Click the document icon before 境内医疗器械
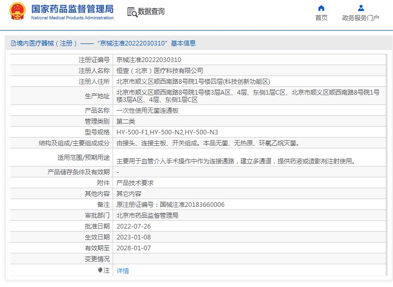 pyautogui.click(x=13, y=43)
